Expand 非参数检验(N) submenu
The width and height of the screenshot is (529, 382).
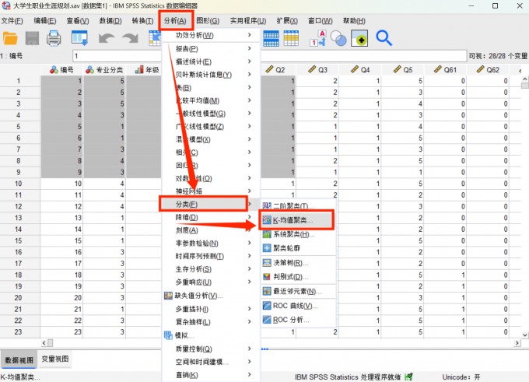click(211, 244)
